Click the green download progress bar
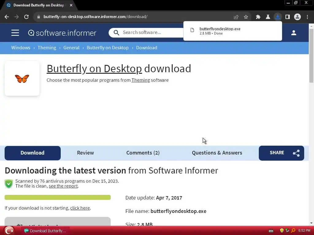This screenshot has width=314, height=235. (58, 197)
